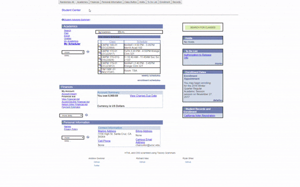Click the go arrow beside Academics links dropdown
The image size is (300, 187).
88,52
